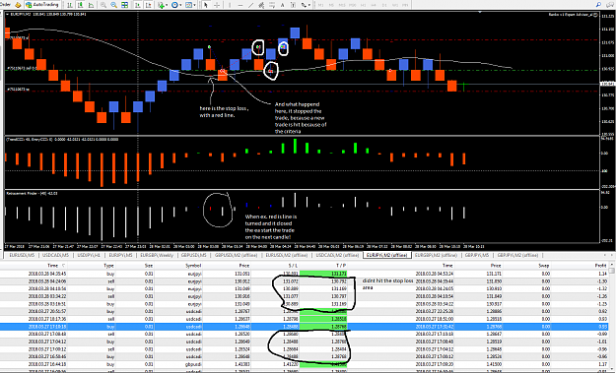Click the chart tabs right scroll arrow
The height and width of the screenshot is (373, 616).
(612, 255)
